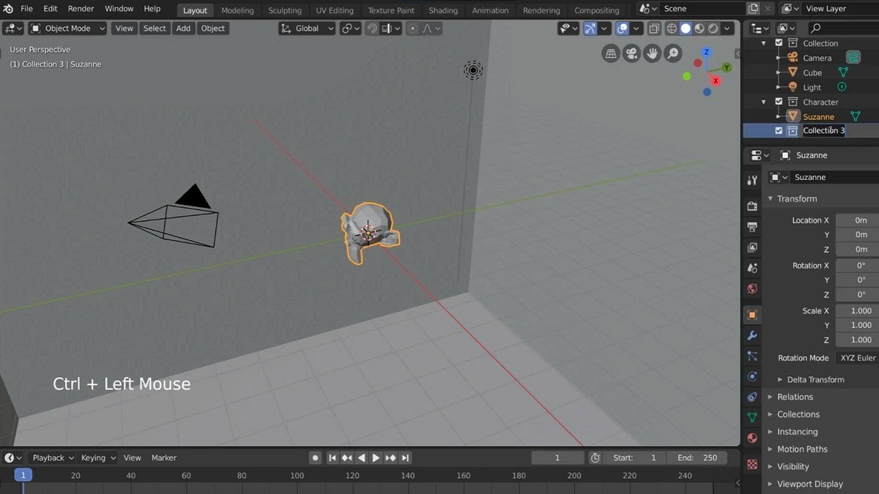Image resolution: width=879 pixels, height=494 pixels.
Task: Select material preview viewport shading
Action: pos(700,29)
